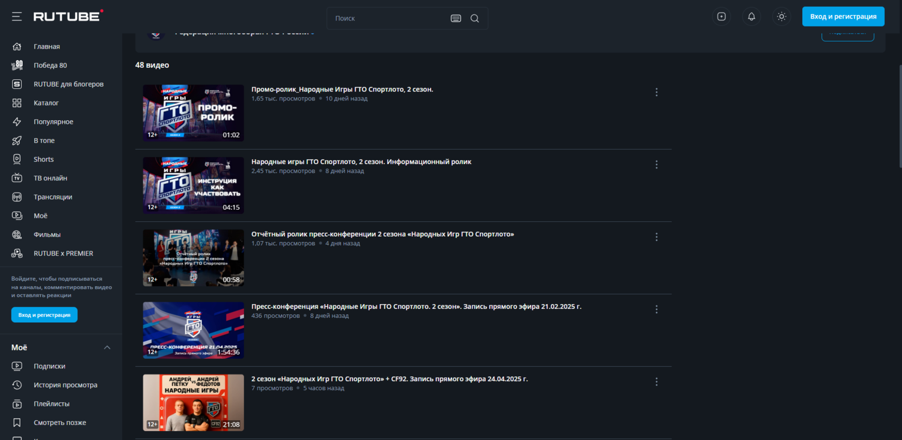Screen dimensions: 902x440
Task: Click the Смотреть позже bookmark icon
Action: [x=17, y=423]
